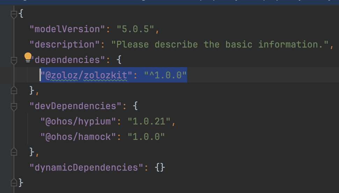Click the "description" key text

pyautogui.click(x=65, y=44)
